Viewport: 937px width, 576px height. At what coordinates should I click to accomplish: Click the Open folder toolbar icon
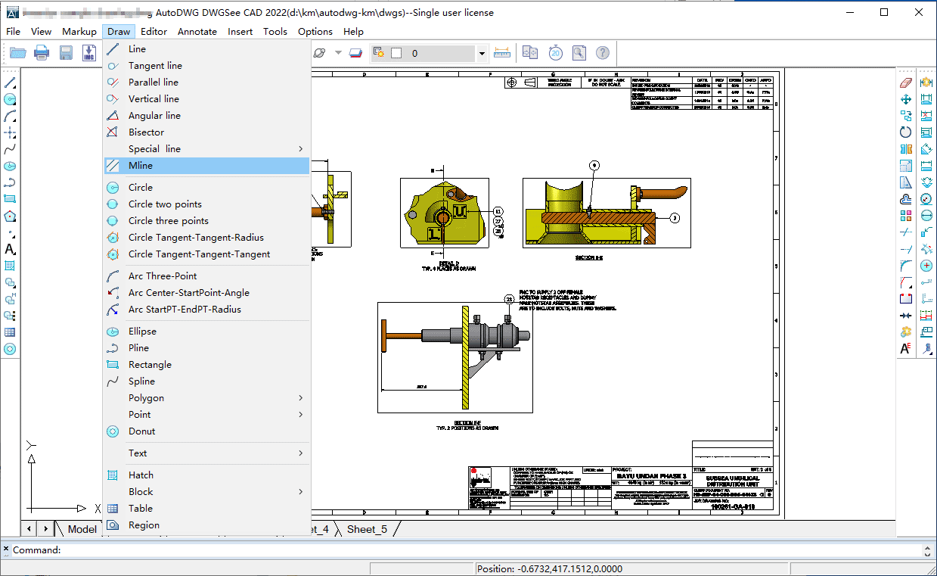[x=17, y=53]
